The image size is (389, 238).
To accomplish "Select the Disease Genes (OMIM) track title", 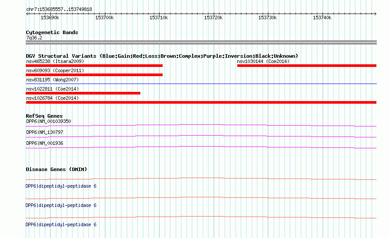I will point(56,169).
